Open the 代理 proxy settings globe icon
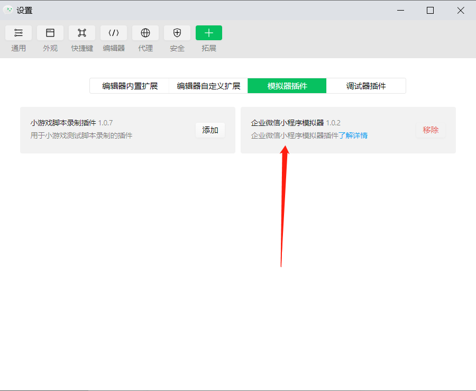476x391 pixels. (x=145, y=33)
